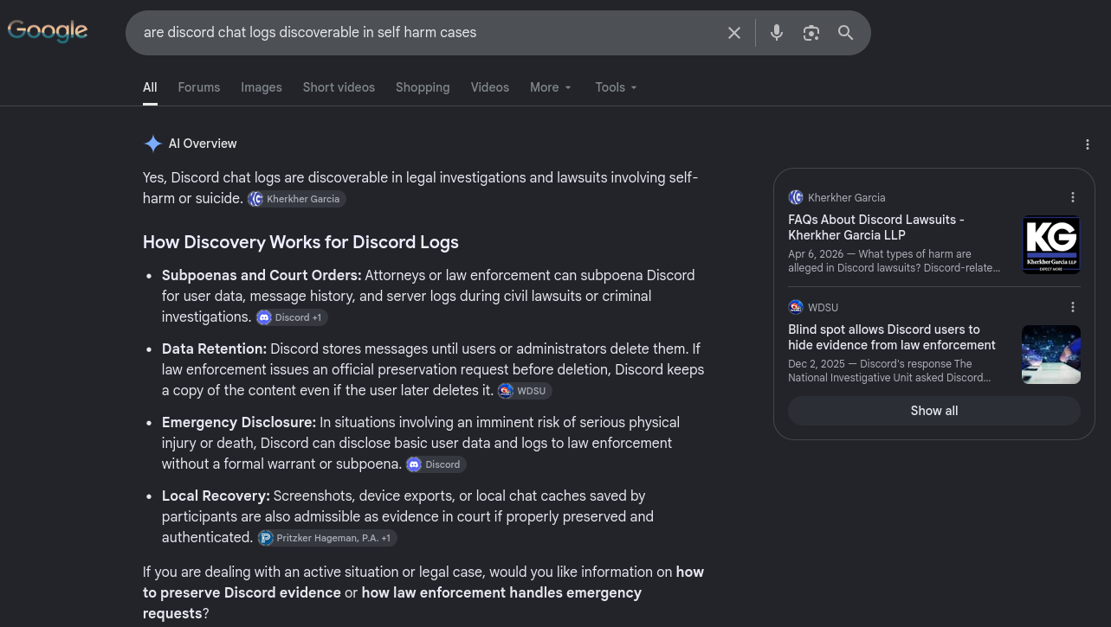
Task: Click 'Kherkher Garcia' site name in source card
Action: [x=847, y=197]
